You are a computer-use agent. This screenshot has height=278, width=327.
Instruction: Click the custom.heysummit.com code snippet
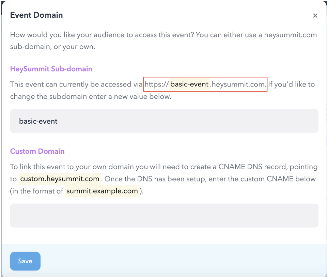coord(60,179)
